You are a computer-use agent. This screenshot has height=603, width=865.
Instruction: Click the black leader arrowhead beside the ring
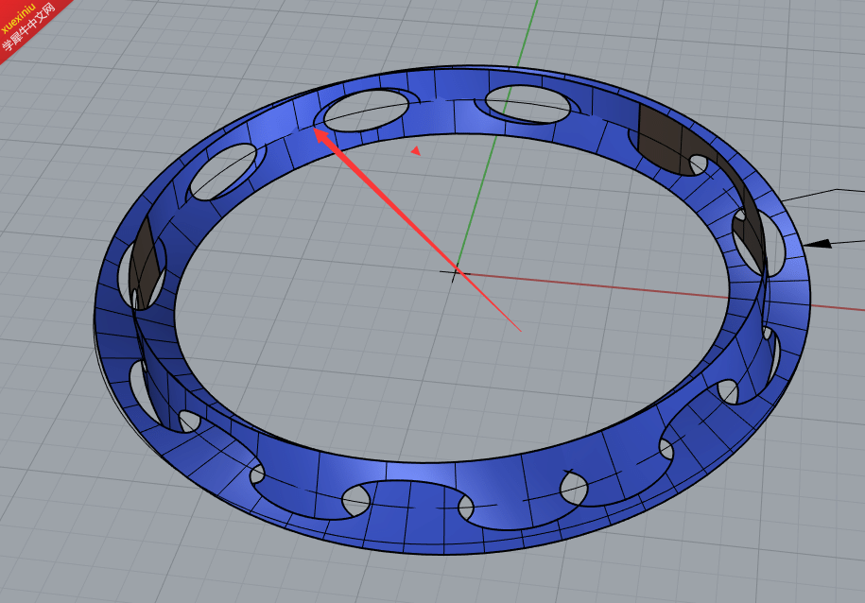coord(818,243)
